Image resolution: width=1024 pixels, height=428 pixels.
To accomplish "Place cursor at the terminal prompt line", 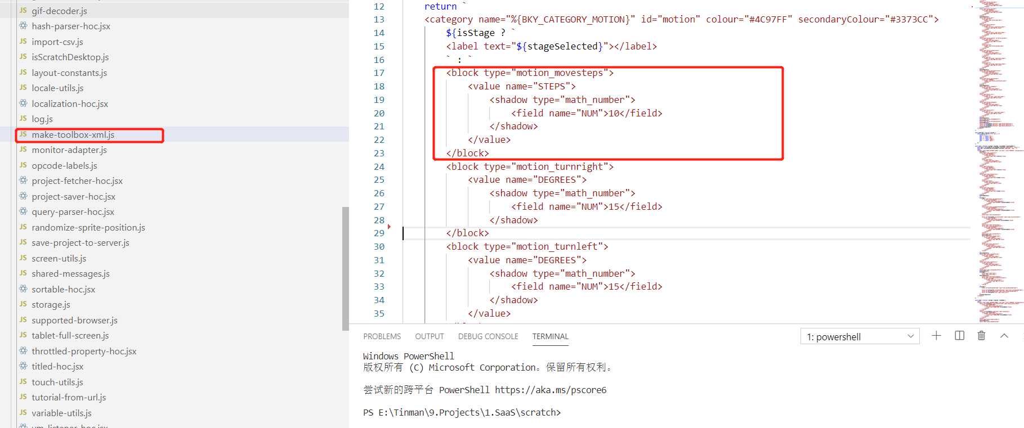I will (462, 412).
